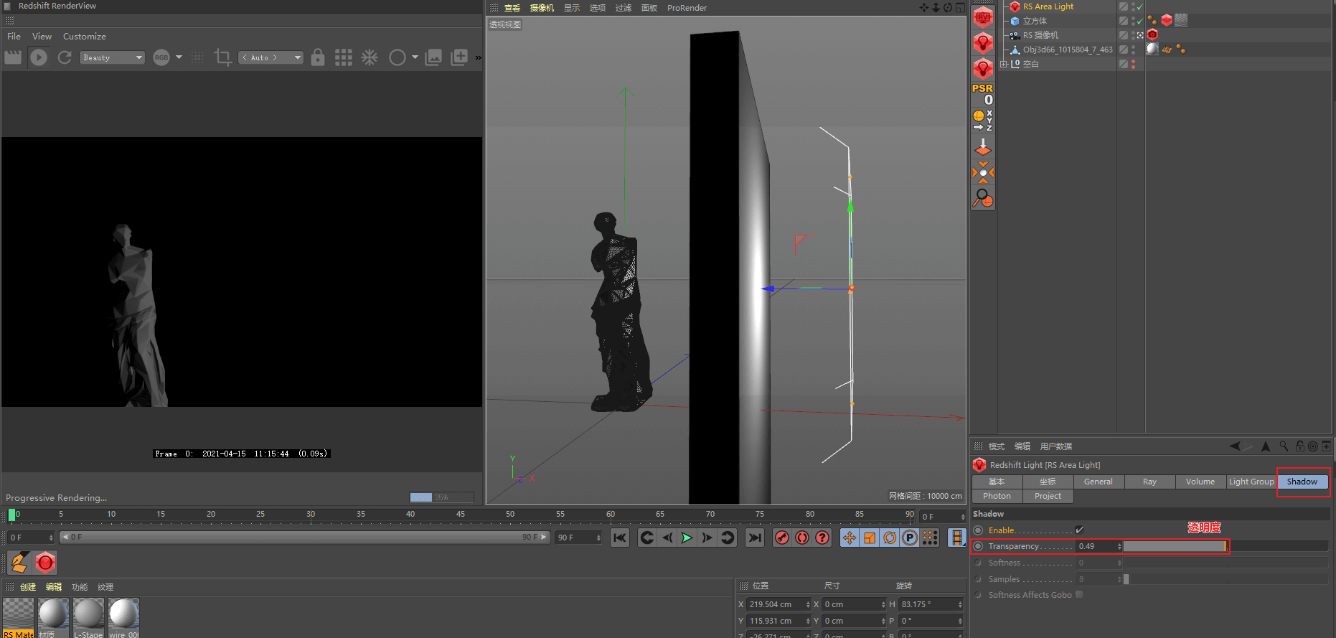The height and width of the screenshot is (638, 1336).
Task: Click the Transparency animation circle toggle
Action: (x=978, y=546)
